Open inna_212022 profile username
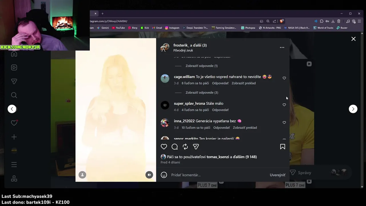Screen dimensions: 366x206 click(x=184, y=121)
